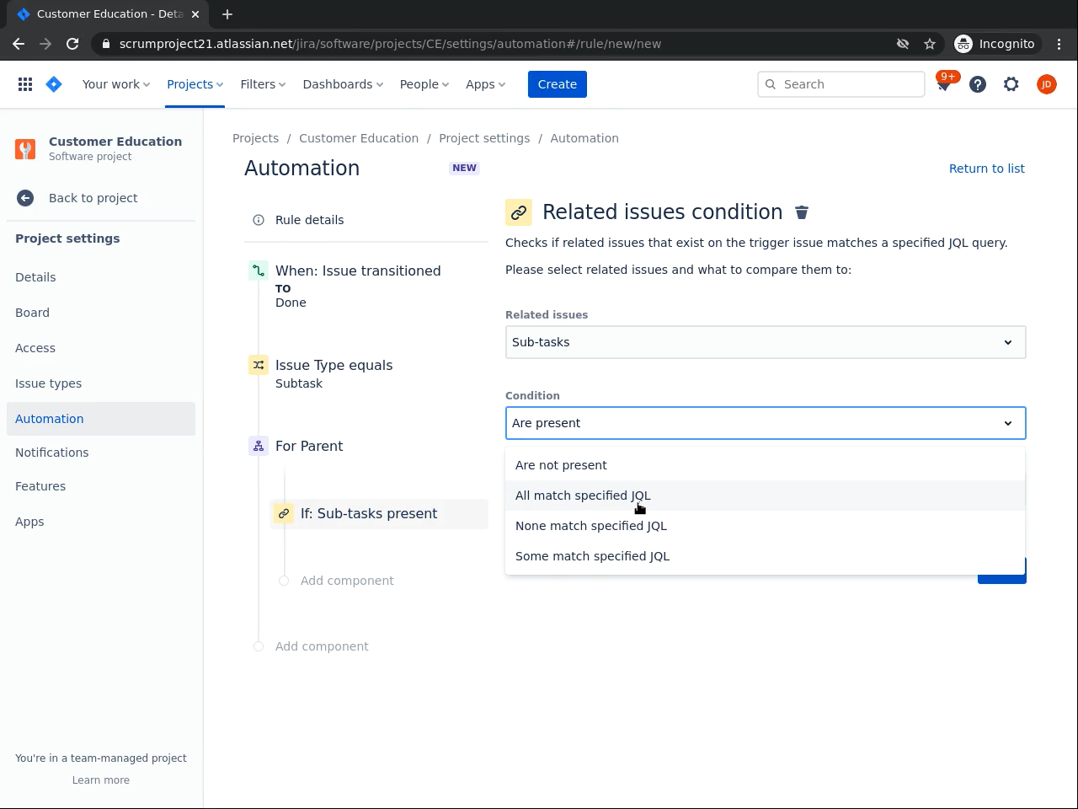This screenshot has width=1078, height=809.
Task: Expand the Your work menu
Action: click(116, 84)
